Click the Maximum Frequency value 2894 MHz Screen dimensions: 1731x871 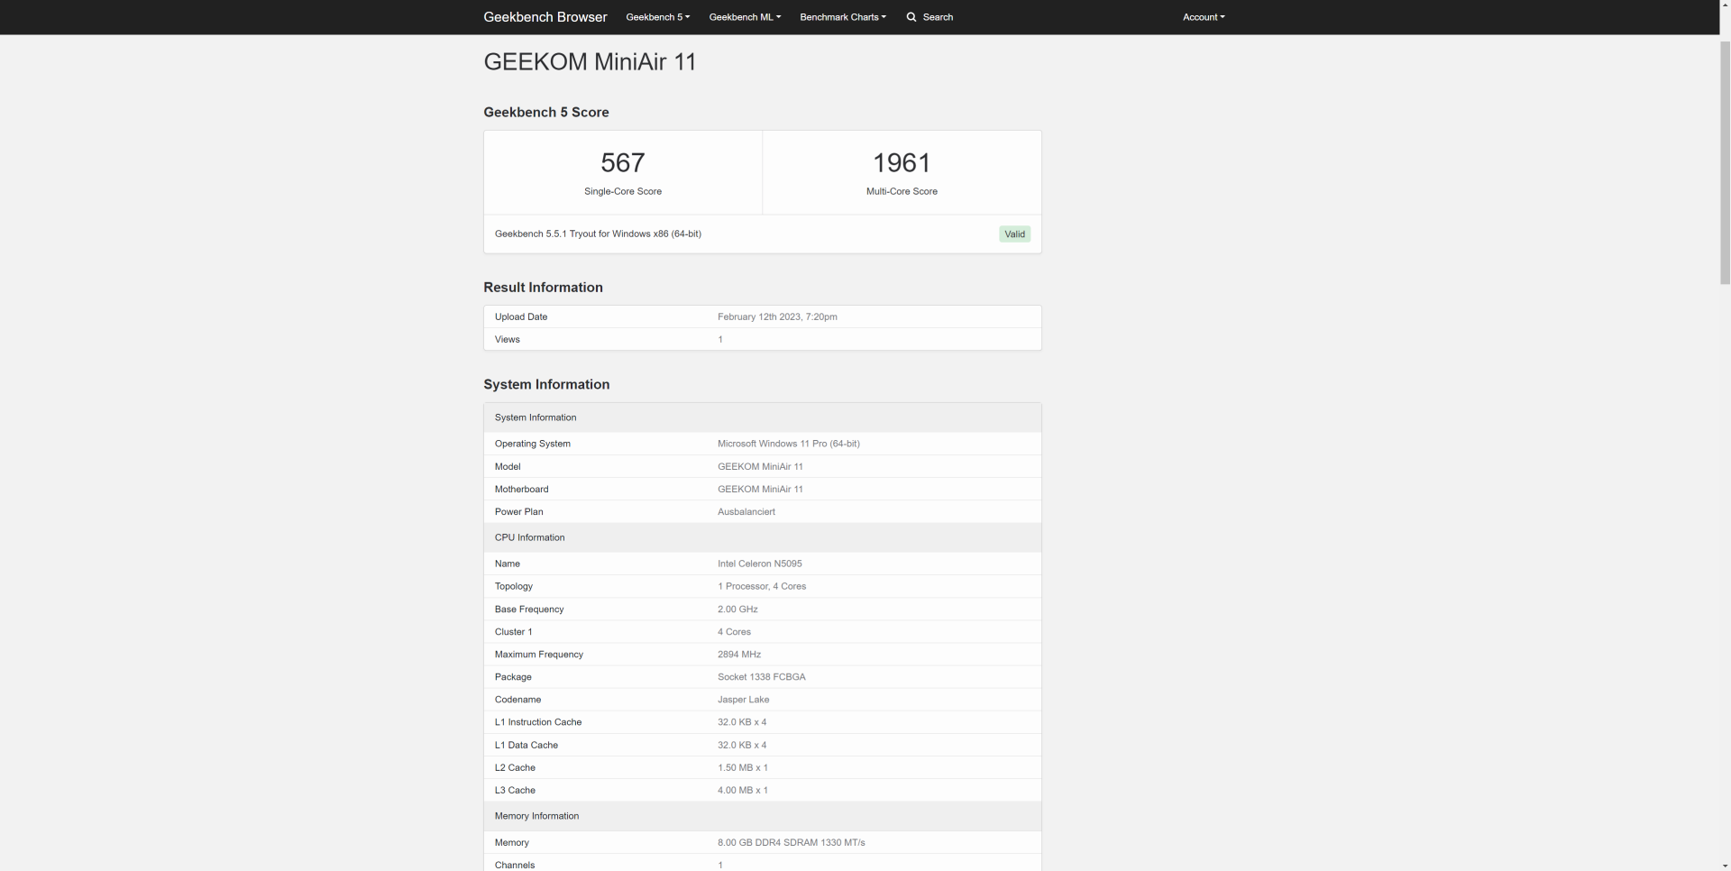tap(739, 655)
